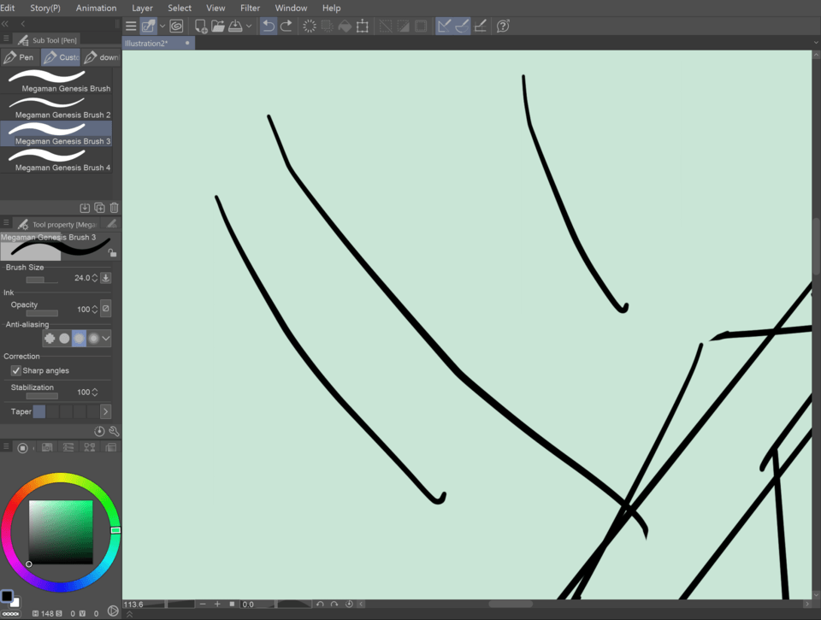Viewport: 821px width, 620px height.
Task: Select the first anti-aliasing option (none)
Action: tap(50, 339)
